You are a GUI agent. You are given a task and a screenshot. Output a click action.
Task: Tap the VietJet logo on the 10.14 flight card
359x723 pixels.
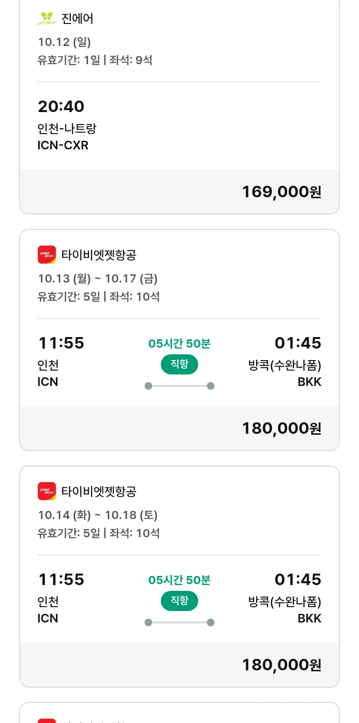click(47, 491)
